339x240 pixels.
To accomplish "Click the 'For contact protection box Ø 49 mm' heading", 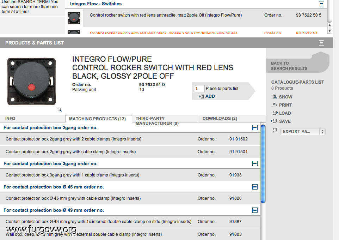I will (54, 210).
